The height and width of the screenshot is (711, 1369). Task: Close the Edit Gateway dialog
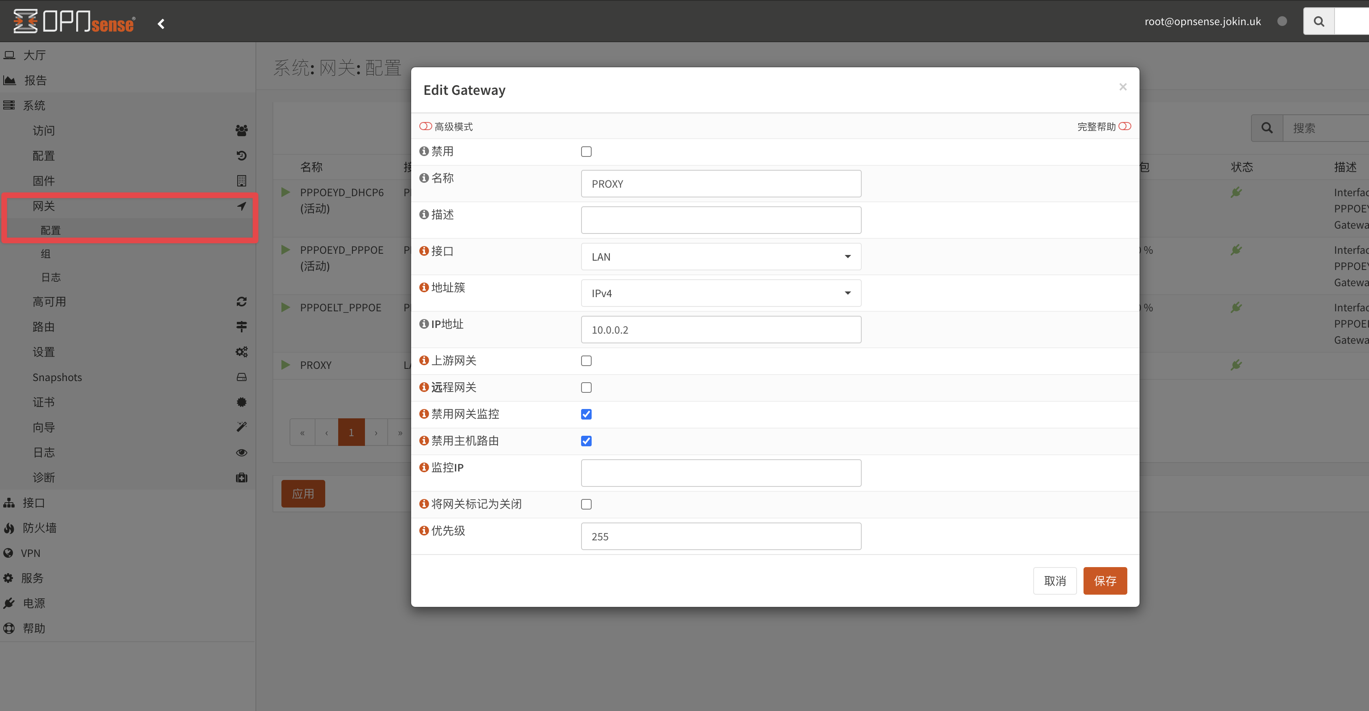[x=1122, y=87]
